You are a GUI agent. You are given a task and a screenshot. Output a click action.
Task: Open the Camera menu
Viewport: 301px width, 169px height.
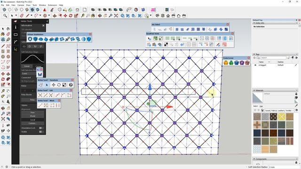(x=21, y=5)
